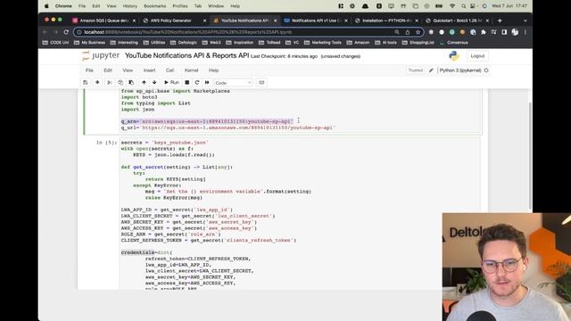The height and width of the screenshot is (321, 571).
Task: Switch to Notifications API v1 tab
Action: 315,21
